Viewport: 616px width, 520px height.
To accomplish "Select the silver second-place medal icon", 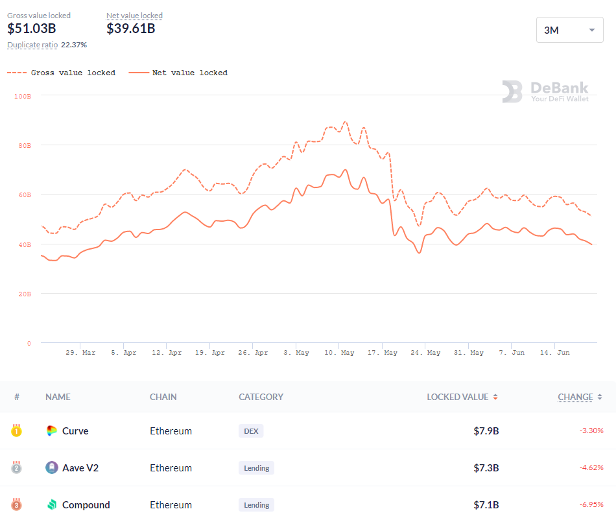I will [x=18, y=467].
